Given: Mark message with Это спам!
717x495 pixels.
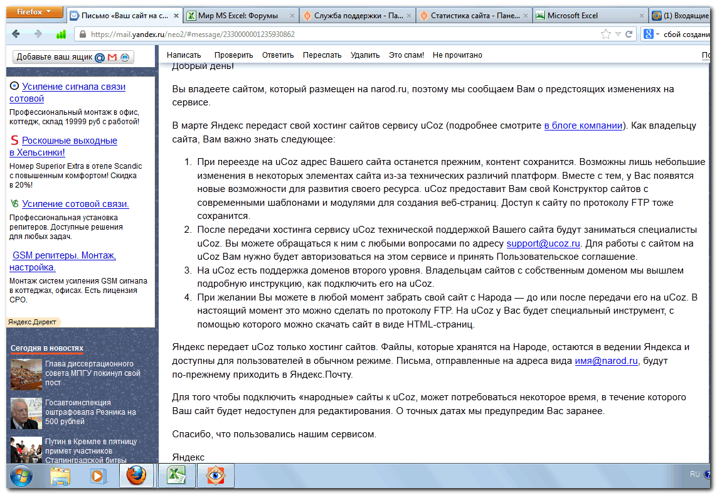Looking at the screenshot, I should point(406,55).
